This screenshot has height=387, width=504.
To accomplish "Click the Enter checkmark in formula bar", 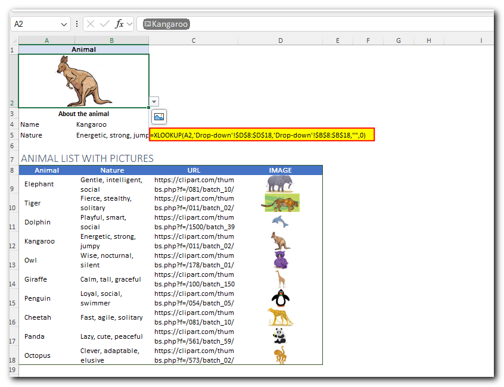I will point(104,24).
